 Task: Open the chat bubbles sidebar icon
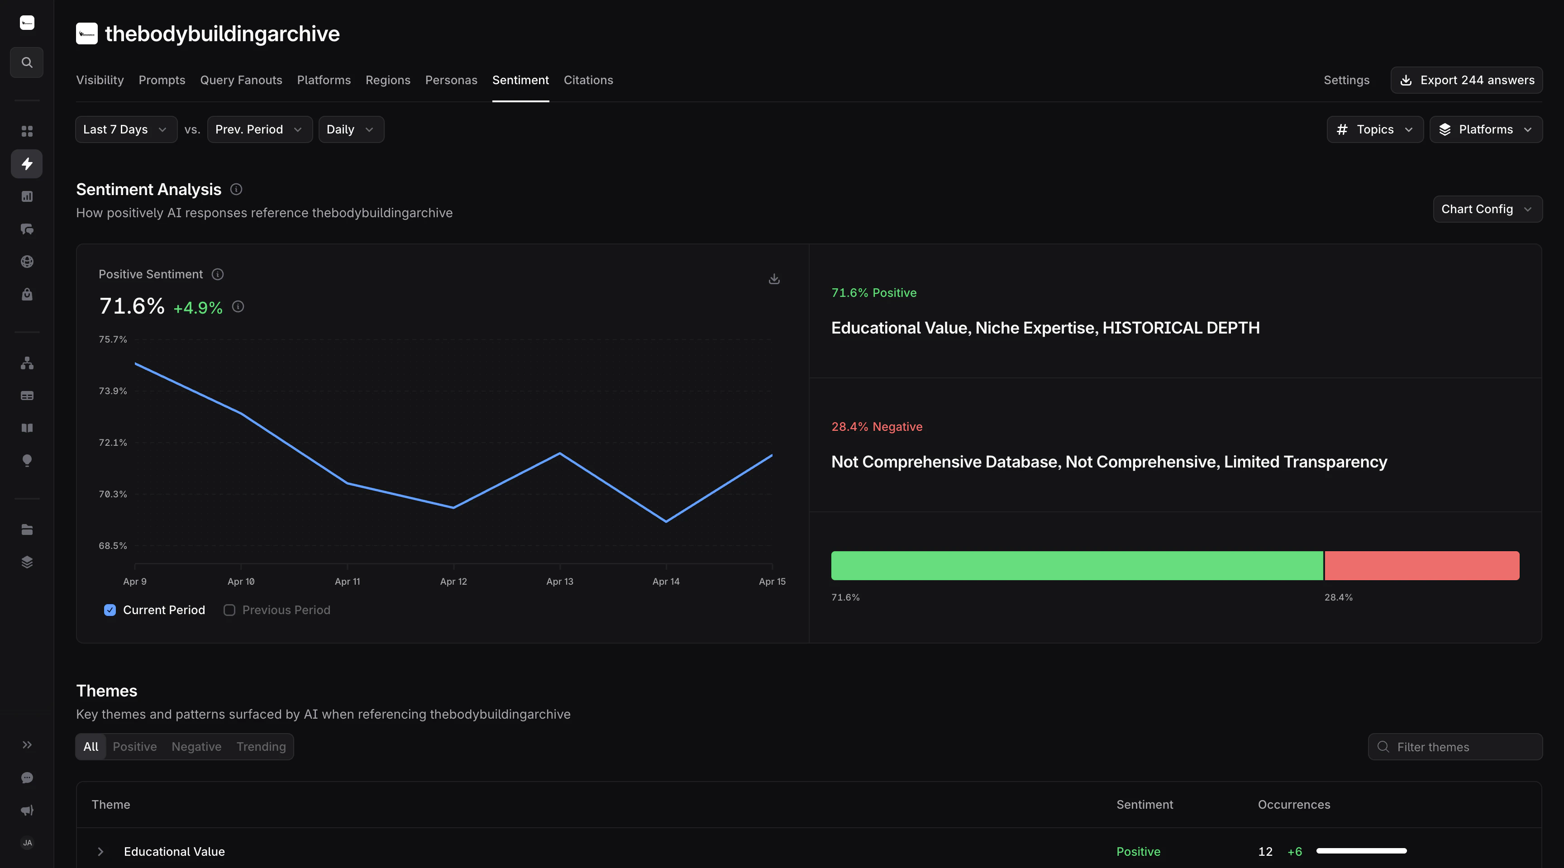coord(27,229)
